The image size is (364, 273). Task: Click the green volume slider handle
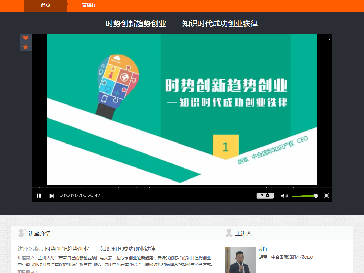(x=316, y=196)
